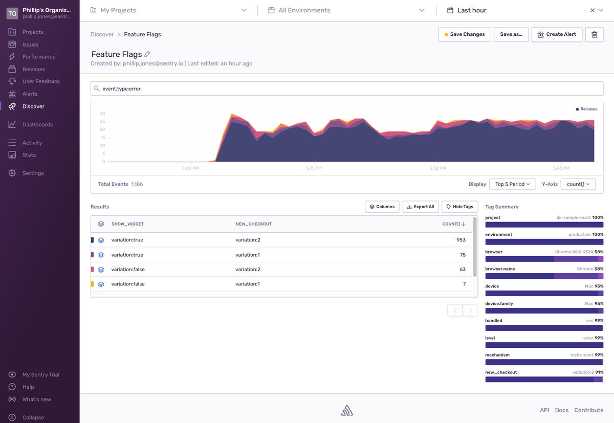The height and width of the screenshot is (423, 614).
Task: Click the trash delete query icon
Action: pyautogui.click(x=594, y=34)
